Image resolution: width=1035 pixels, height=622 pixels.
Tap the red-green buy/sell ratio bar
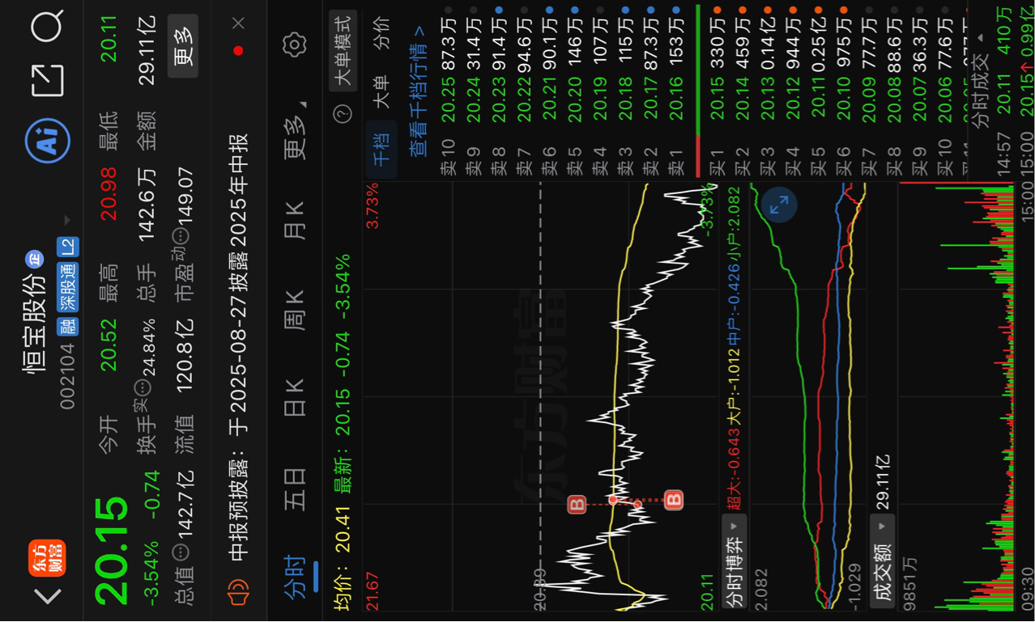[697, 91]
